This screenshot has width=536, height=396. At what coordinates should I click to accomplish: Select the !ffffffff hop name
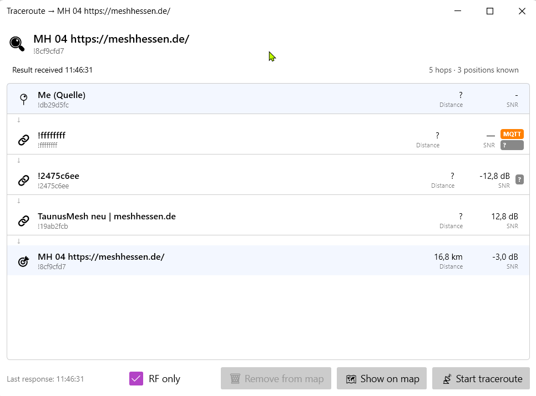click(x=52, y=135)
